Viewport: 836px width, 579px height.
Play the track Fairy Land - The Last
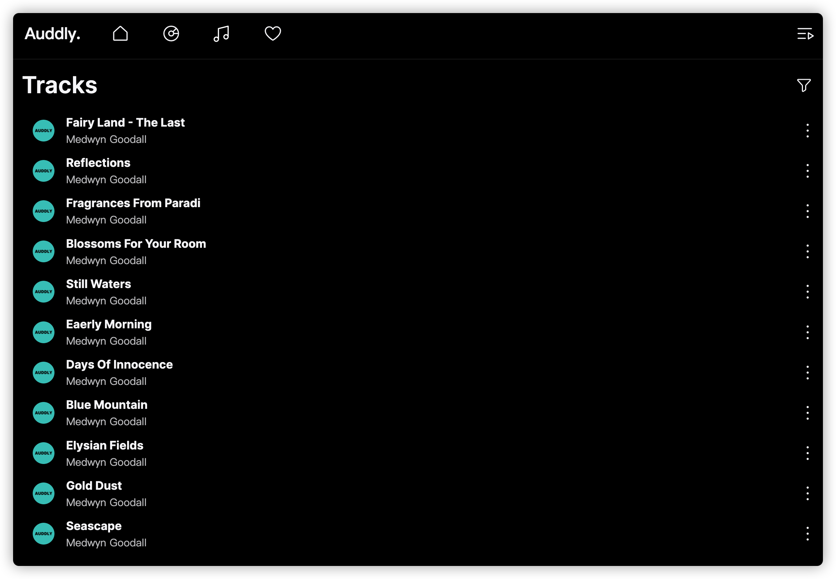tap(125, 123)
